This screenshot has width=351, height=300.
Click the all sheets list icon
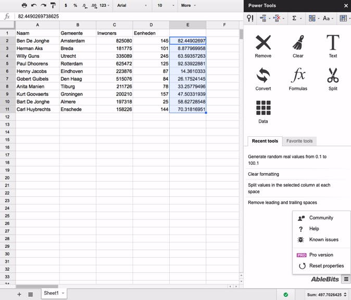(30, 294)
